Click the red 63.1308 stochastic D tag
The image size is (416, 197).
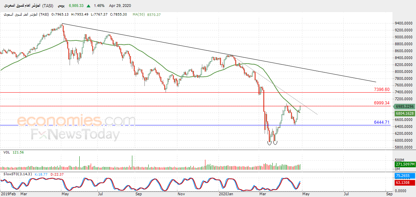tap(404, 182)
